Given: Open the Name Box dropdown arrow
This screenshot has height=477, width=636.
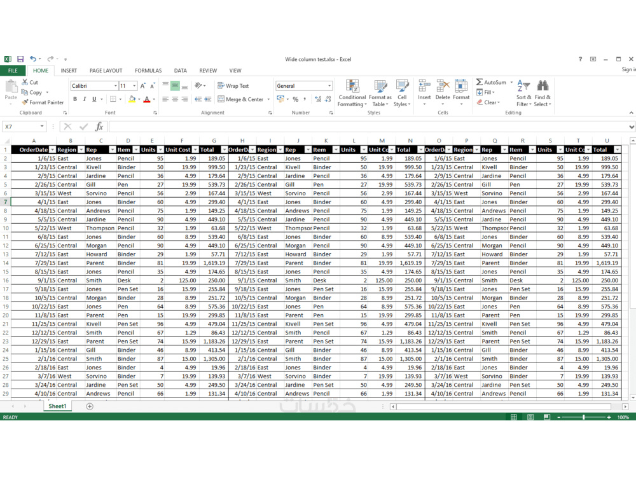Looking at the screenshot, I should coord(42,127).
